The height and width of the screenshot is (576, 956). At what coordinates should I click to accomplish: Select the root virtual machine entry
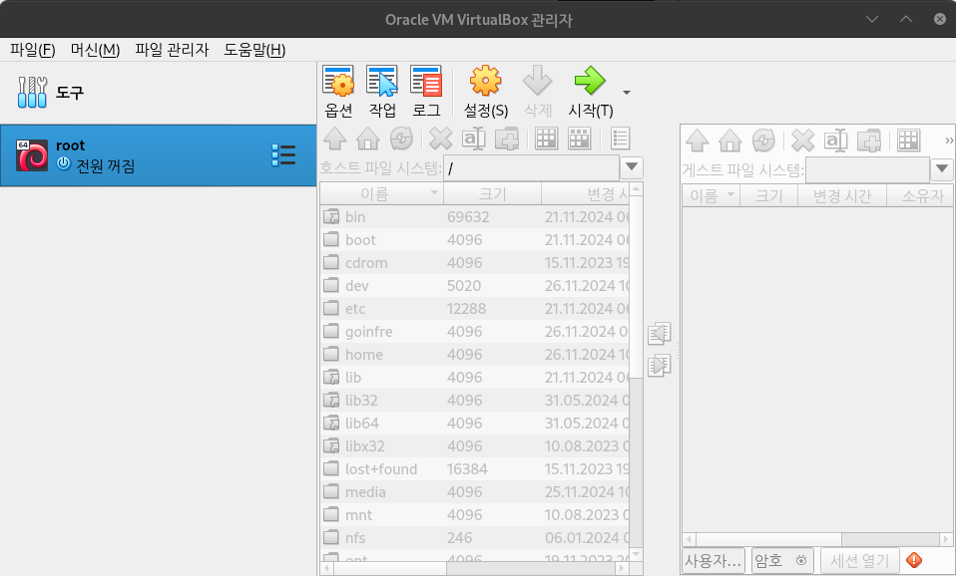[x=158, y=155]
